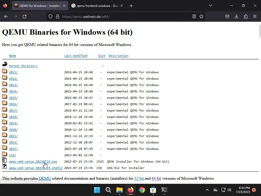The image size is (261, 196).
Task: Open the 2017/ directory link
Action: 13,111
